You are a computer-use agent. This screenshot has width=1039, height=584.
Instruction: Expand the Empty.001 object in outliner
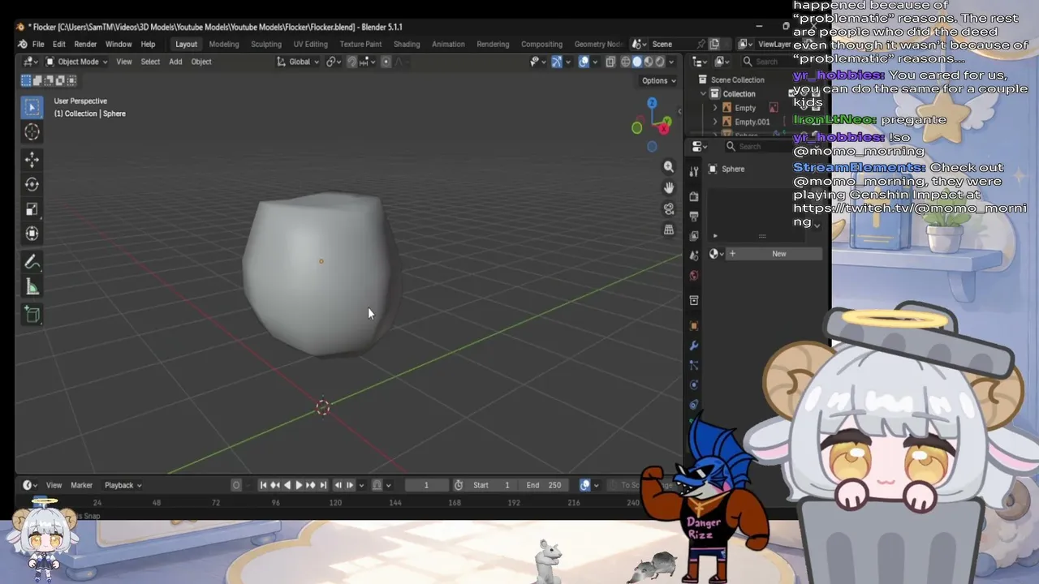715,122
